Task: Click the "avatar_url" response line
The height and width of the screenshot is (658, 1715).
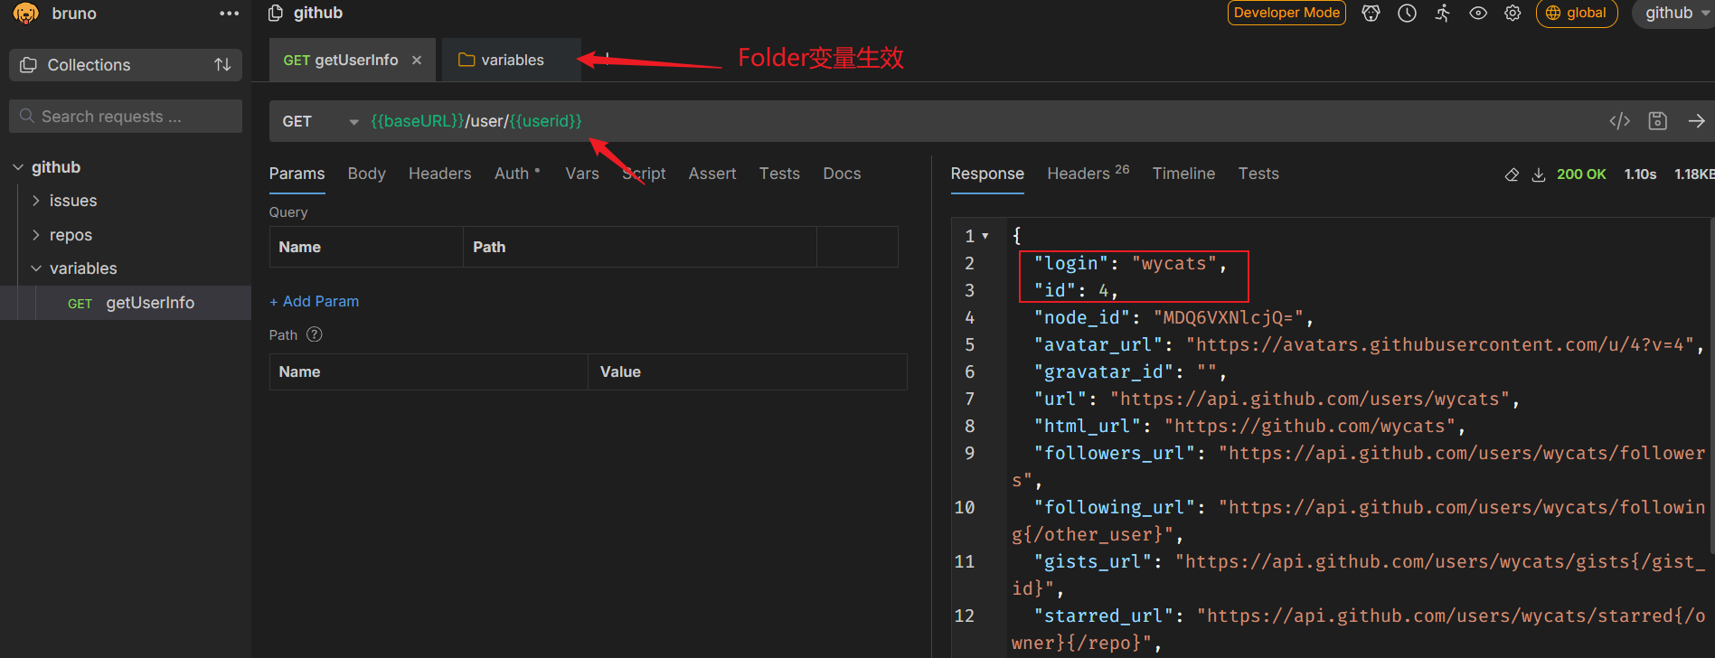Action: coord(1369,344)
